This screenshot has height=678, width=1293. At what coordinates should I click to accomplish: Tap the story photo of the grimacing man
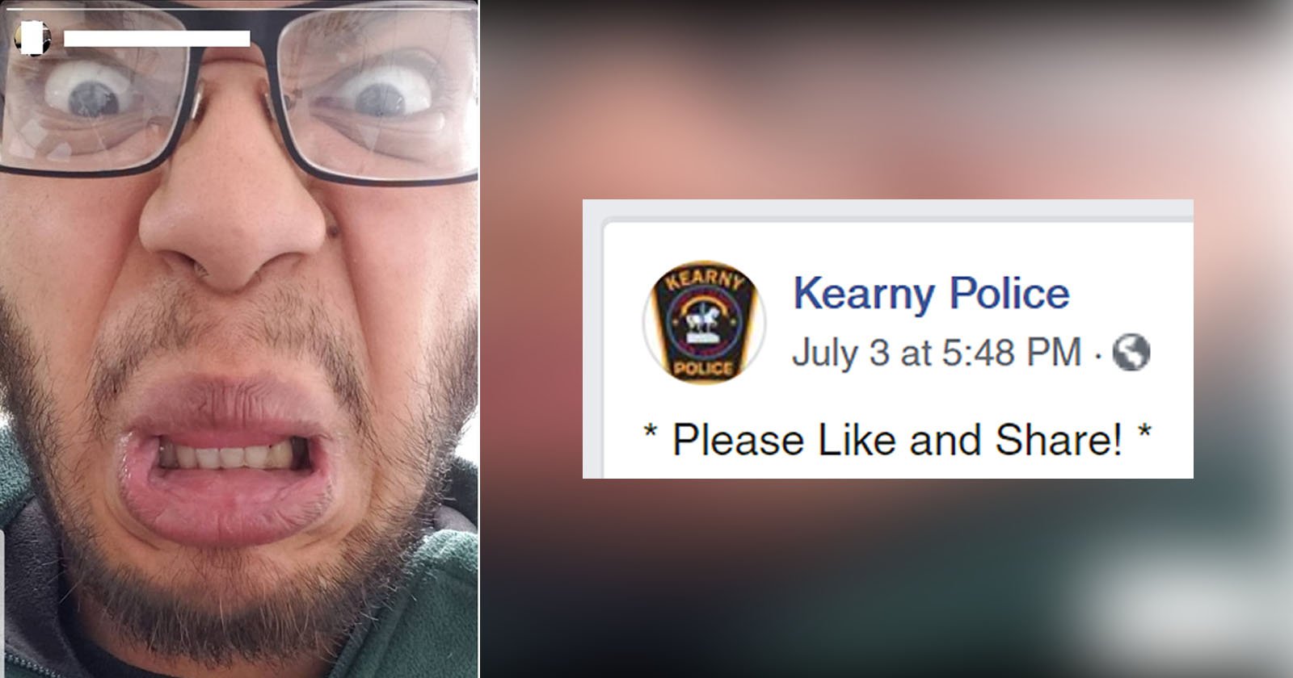click(x=239, y=339)
